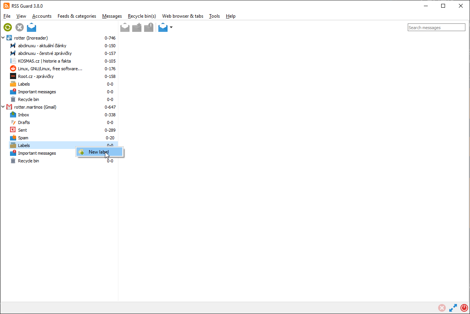
Task: Click the toggle message importance icon
Action: coord(149,27)
